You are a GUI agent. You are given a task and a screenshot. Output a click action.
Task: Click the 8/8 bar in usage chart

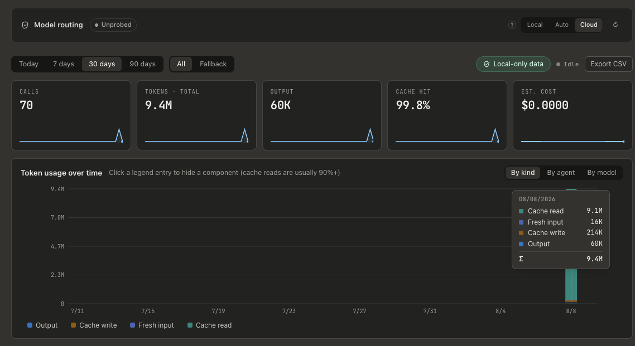coord(571,283)
